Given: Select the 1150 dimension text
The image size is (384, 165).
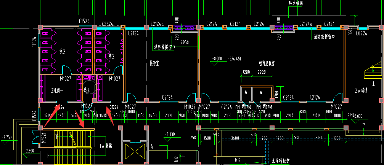Looking at the screenshot, I should 141,115.
